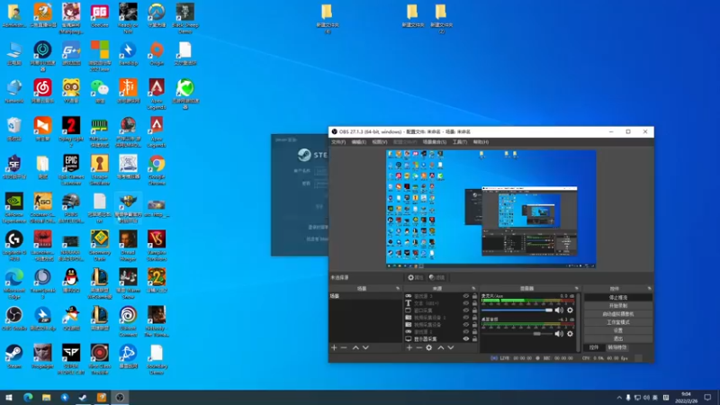Click the 工作室模式 button

pyautogui.click(x=618, y=322)
